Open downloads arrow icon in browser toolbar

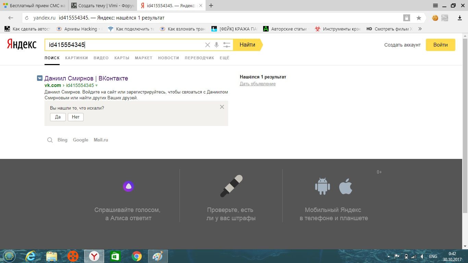coord(460,18)
